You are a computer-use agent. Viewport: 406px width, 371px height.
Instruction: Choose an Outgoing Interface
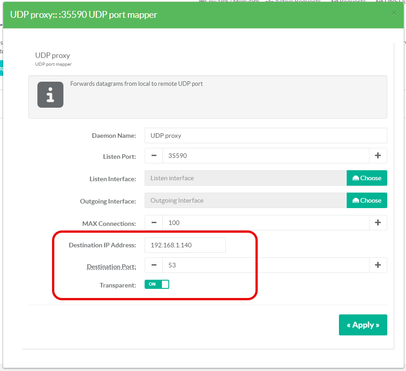tap(367, 200)
